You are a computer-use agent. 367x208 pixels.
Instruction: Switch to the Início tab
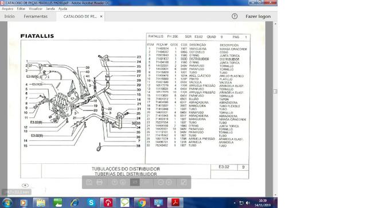(10, 17)
